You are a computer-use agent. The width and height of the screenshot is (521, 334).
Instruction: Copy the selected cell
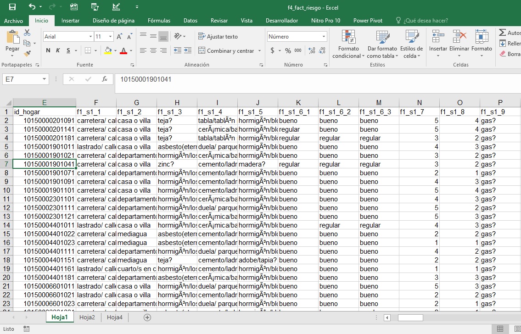coord(27,43)
